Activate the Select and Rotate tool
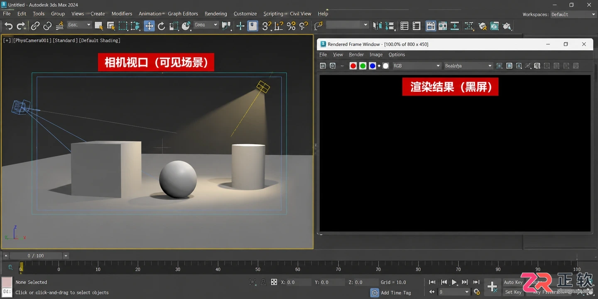The height and width of the screenshot is (299, 598). click(162, 26)
